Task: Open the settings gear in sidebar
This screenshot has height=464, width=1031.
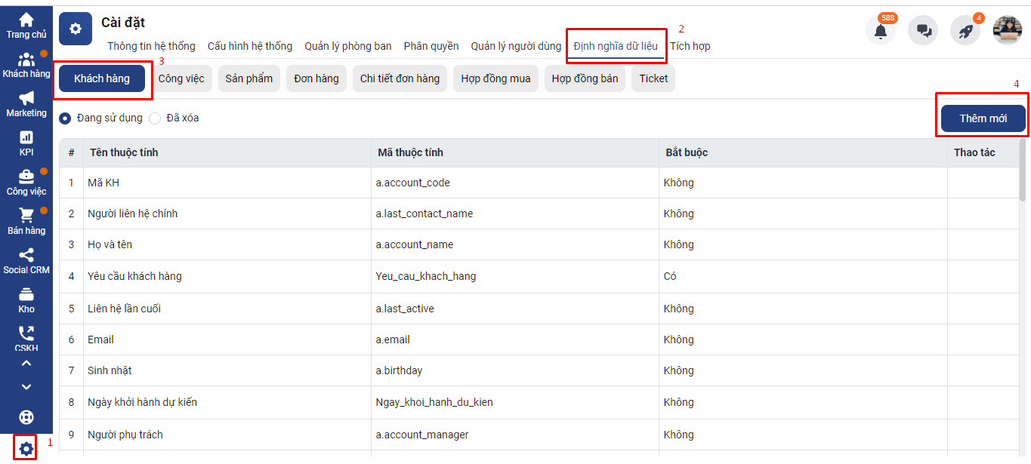Action: click(x=26, y=449)
